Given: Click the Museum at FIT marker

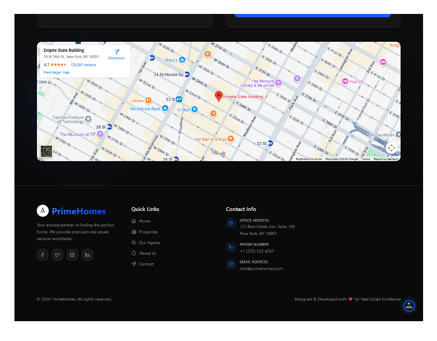Looking at the screenshot, I should pos(100,134).
